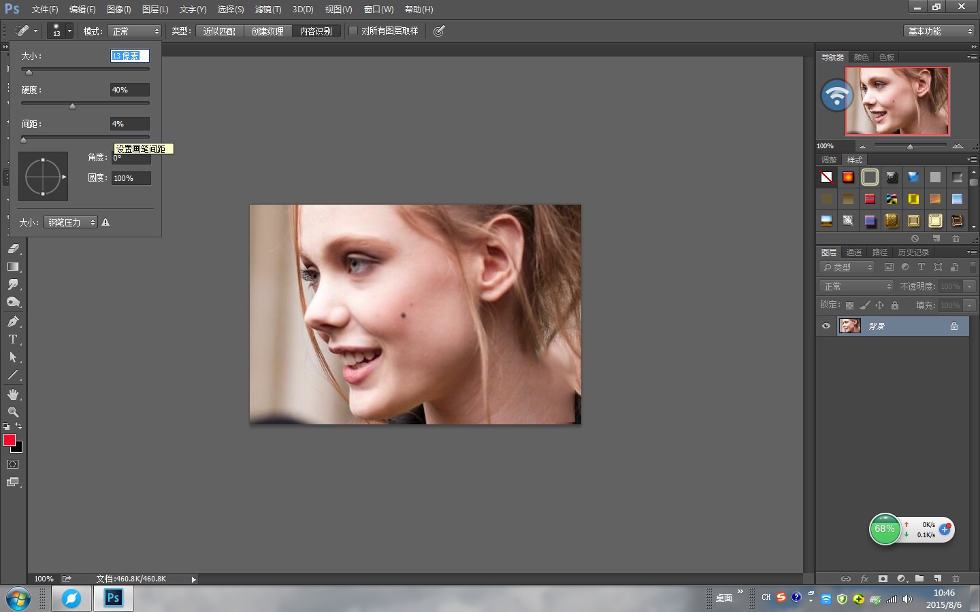Click the swap foreground/background colors arrow

click(18, 426)
